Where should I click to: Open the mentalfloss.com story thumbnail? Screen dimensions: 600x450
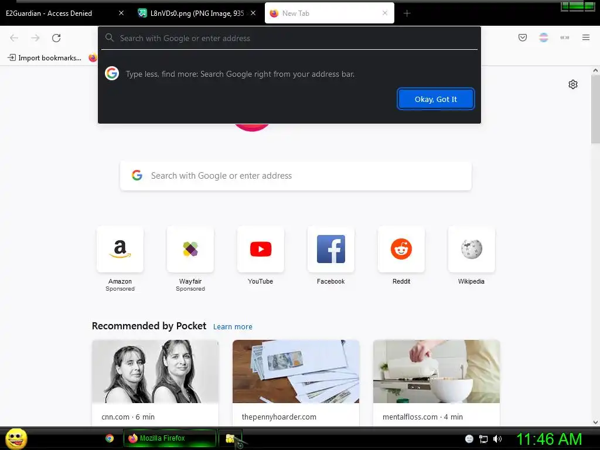coord(436,371)
